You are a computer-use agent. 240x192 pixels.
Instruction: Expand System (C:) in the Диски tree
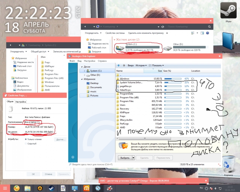[x=85, y=71]
